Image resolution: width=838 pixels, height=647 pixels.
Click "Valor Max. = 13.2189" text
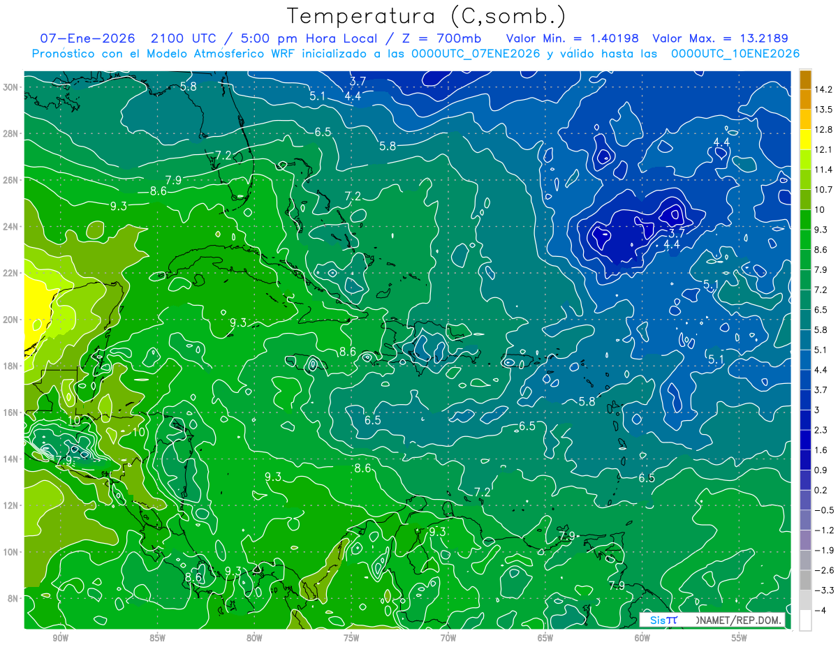click(x=721, y=38)
